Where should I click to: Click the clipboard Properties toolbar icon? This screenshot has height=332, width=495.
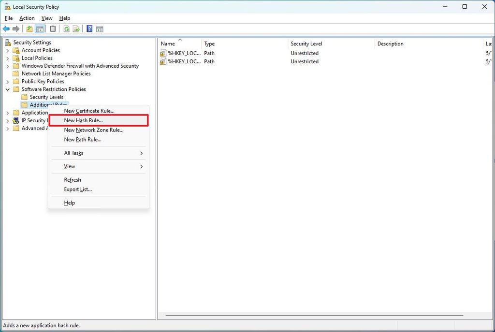coord(53,29)
